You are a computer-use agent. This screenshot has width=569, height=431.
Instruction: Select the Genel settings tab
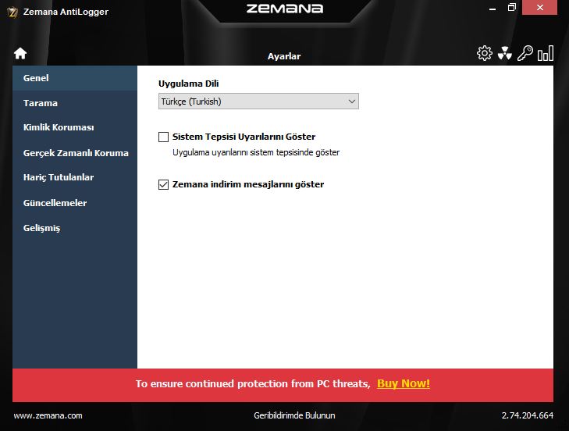tap(75, 78)
